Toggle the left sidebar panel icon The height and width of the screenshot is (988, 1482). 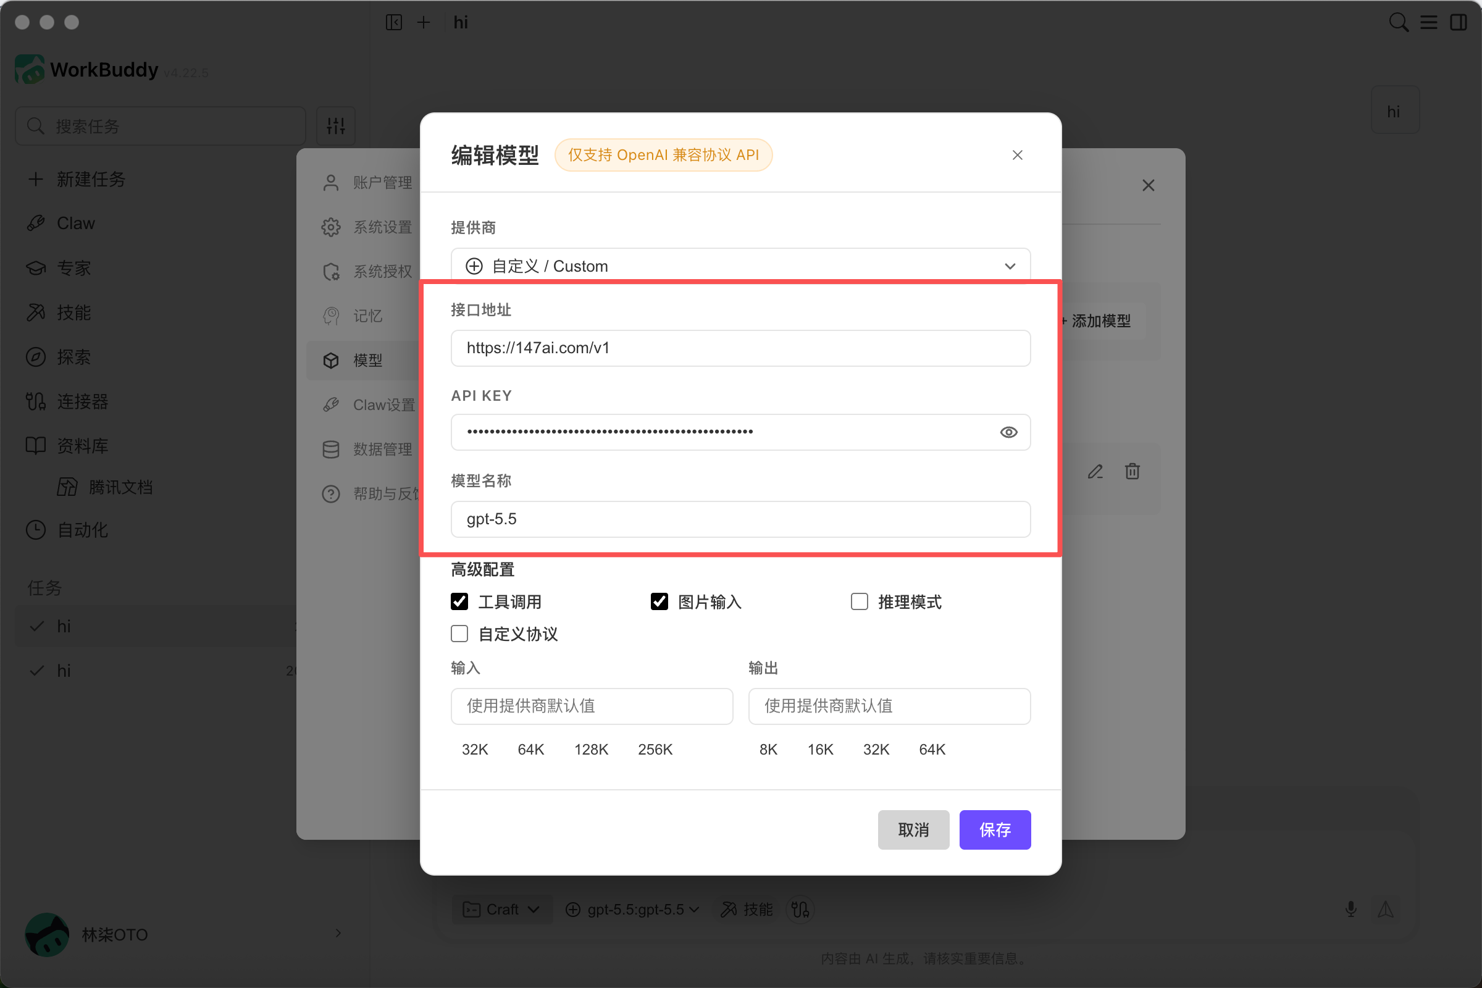click(394, 23)
